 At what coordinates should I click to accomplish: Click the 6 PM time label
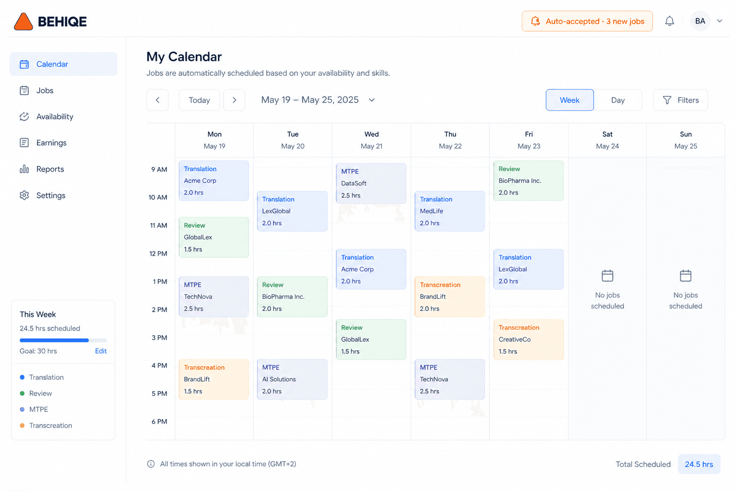click(159, 421)
